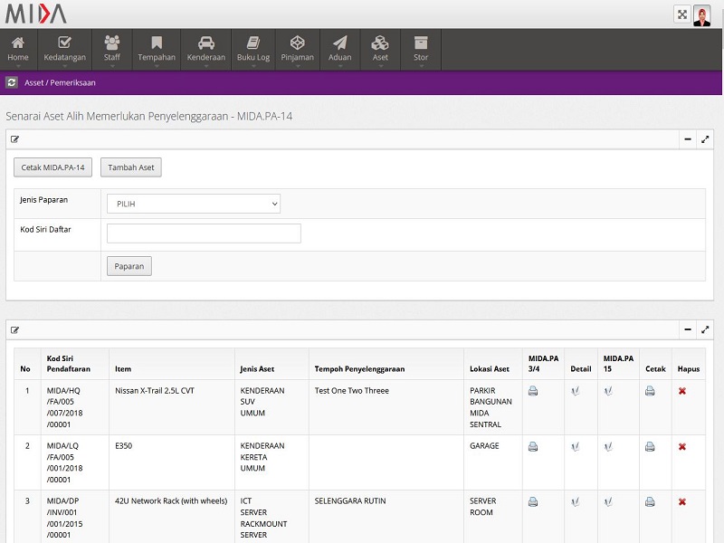Open the Jenis Paparan dropdown
The width and height of the screenshot is (724, 543).
coord(194,204)
